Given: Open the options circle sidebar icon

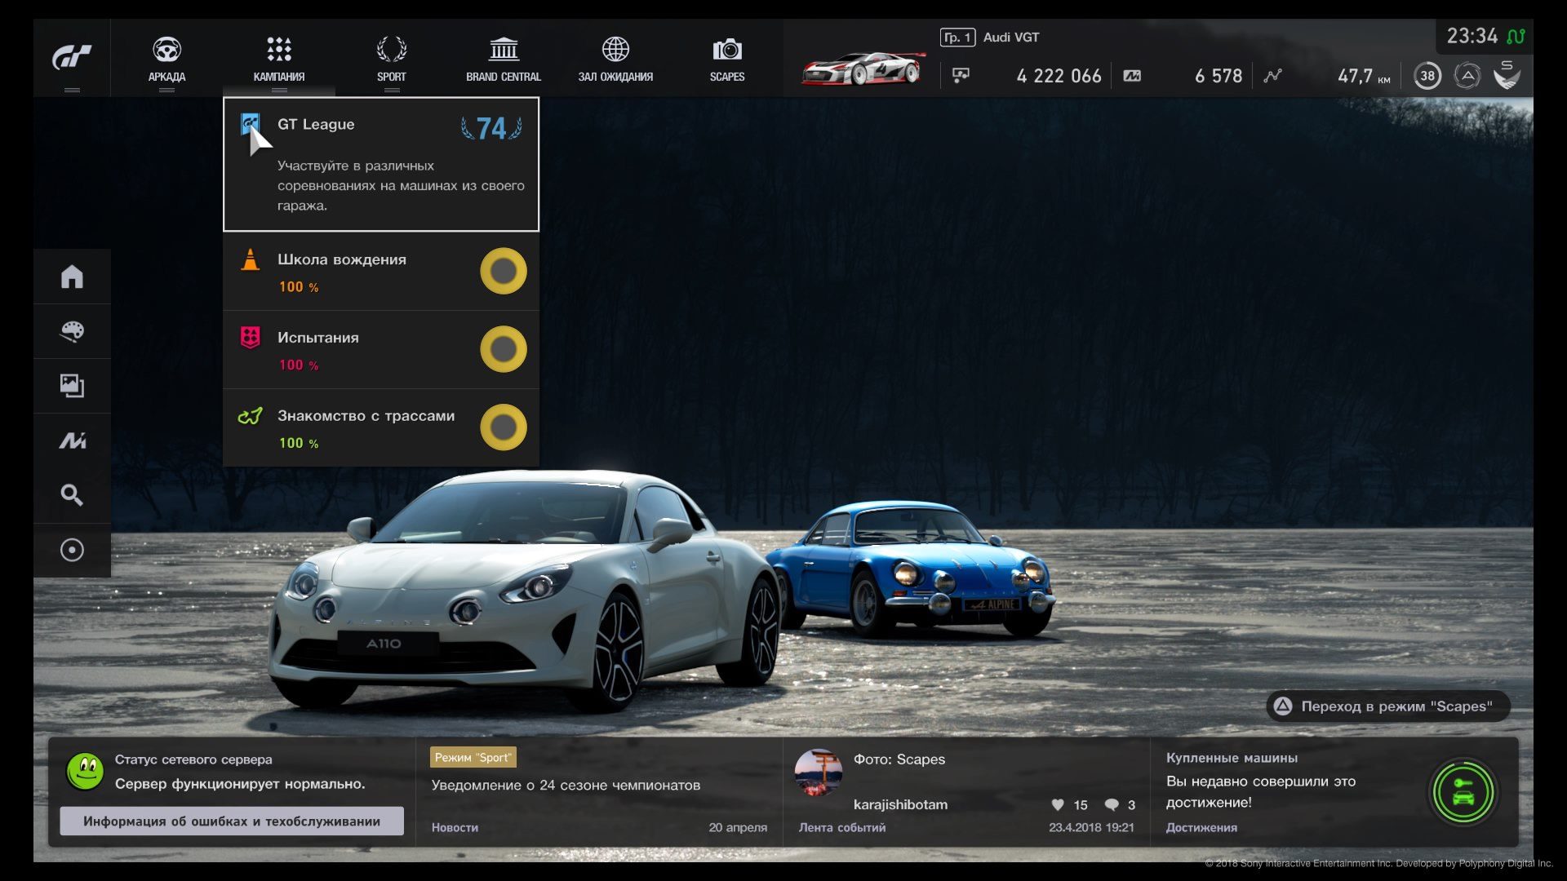Looking at the screenshot, I should pyautogui.click(x=72, y=550).
